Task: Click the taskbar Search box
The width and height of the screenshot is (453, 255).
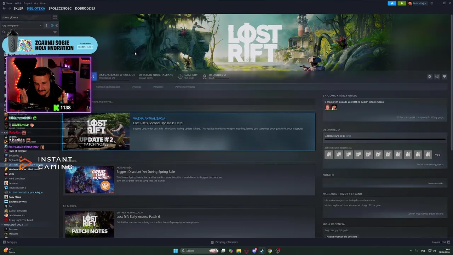Action: click(200, 251)
